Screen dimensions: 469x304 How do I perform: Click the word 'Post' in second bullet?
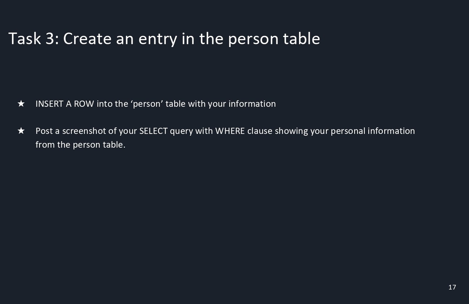[44, 131]
